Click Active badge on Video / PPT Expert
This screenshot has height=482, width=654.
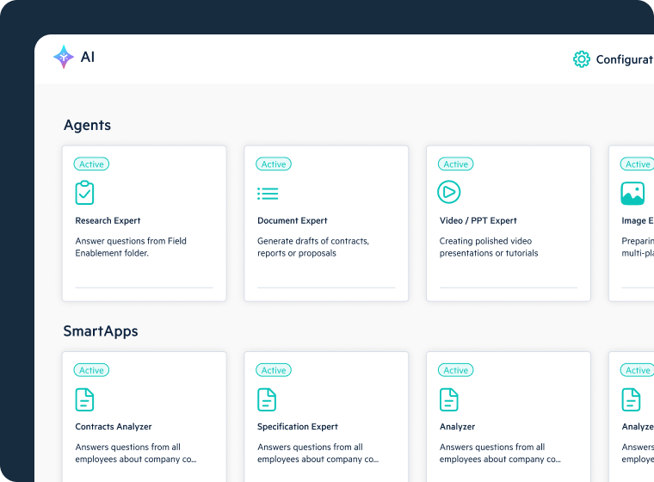[456, 164]
